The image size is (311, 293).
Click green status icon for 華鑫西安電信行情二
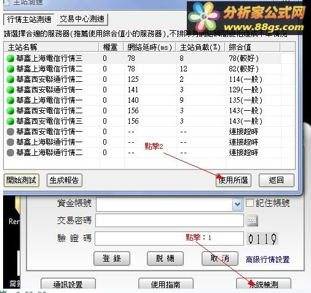click(x=10, y=111)
